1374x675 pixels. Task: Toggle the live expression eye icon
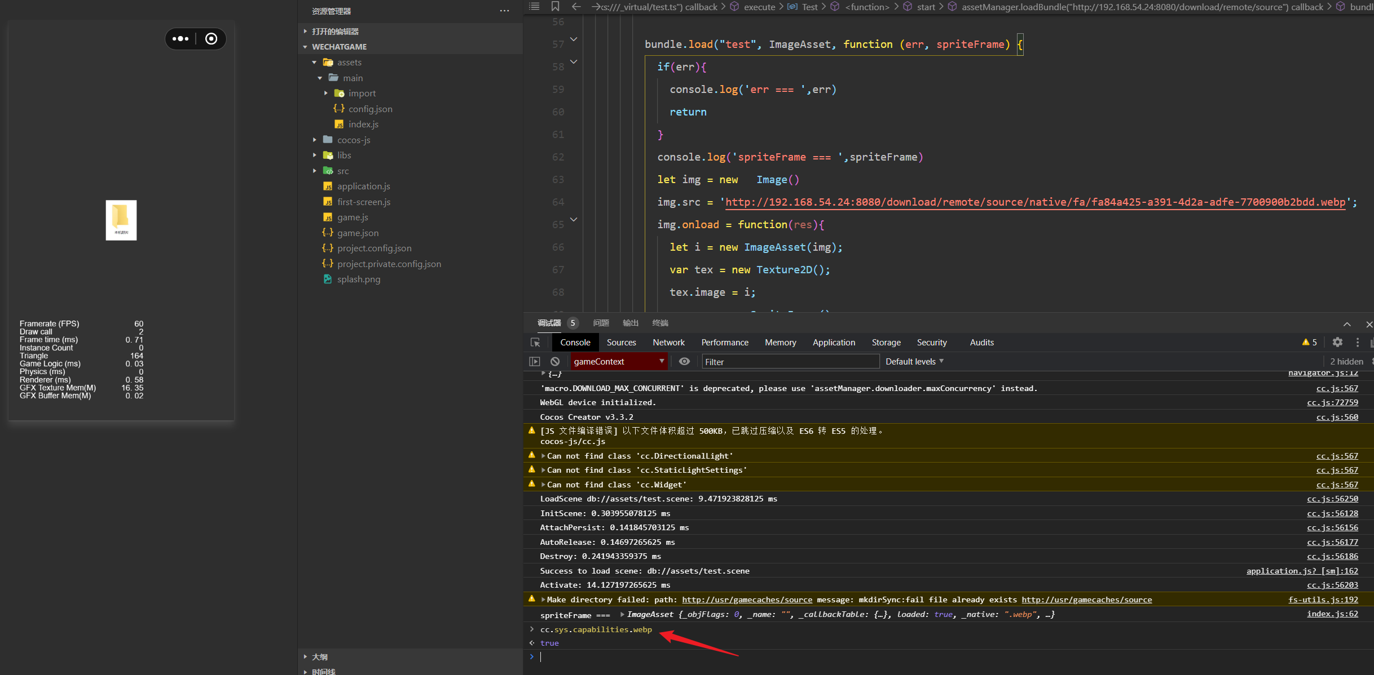pos(684,361)
